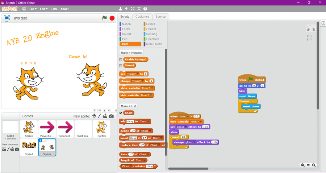Click the scripts area horizontal scrollbar
The image size is (326, 173).
coord(188,169)
